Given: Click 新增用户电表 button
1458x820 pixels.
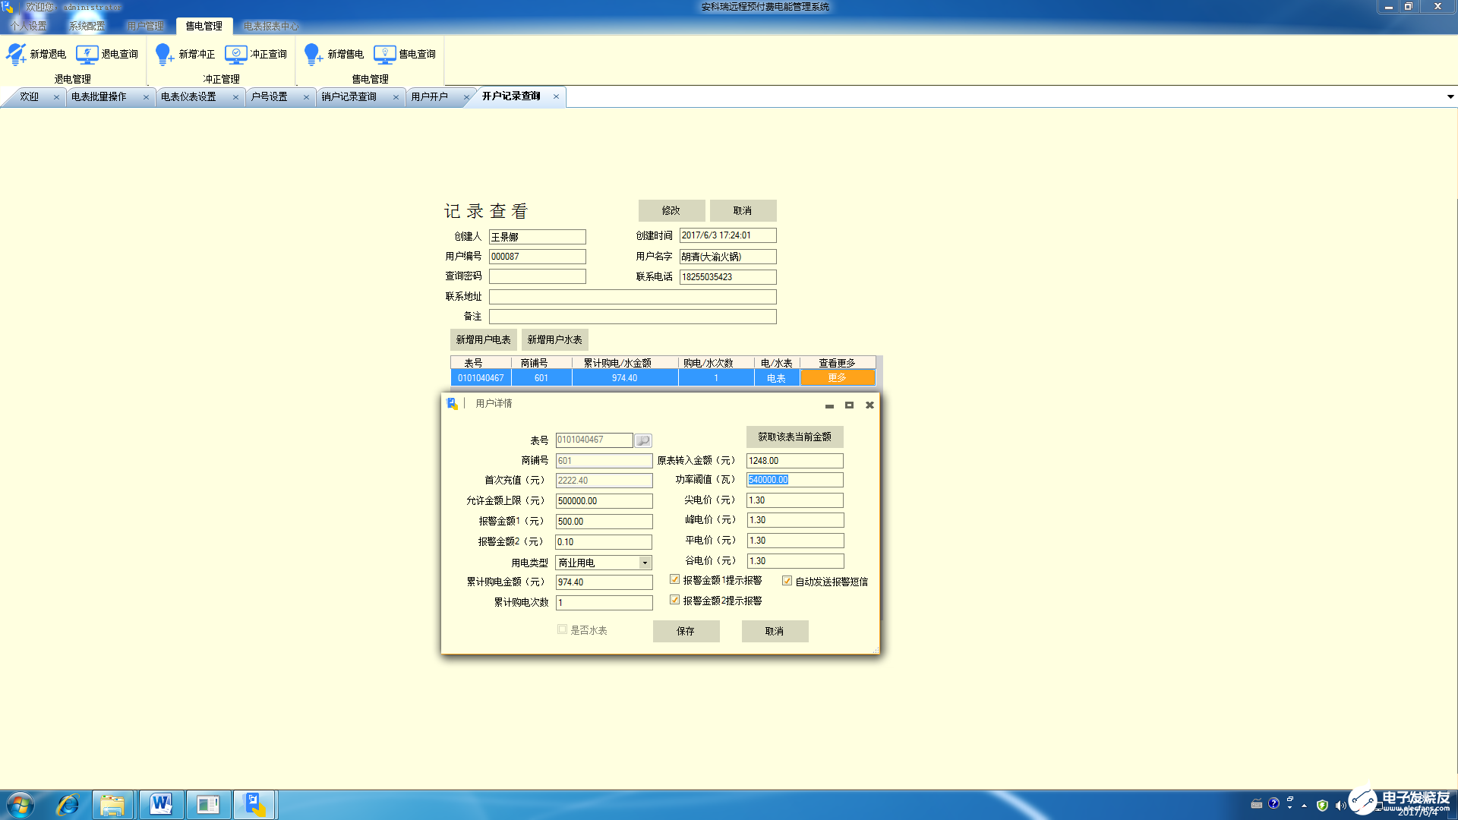Looking at the screenshot, I should [483, 339].
